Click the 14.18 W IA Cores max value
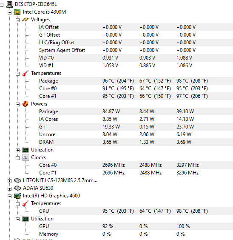 185,119
